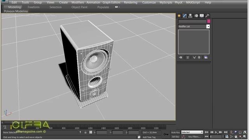Click the default tangent curve icon
The width and height of the screenshot is (249, 140).
point(183,136)
